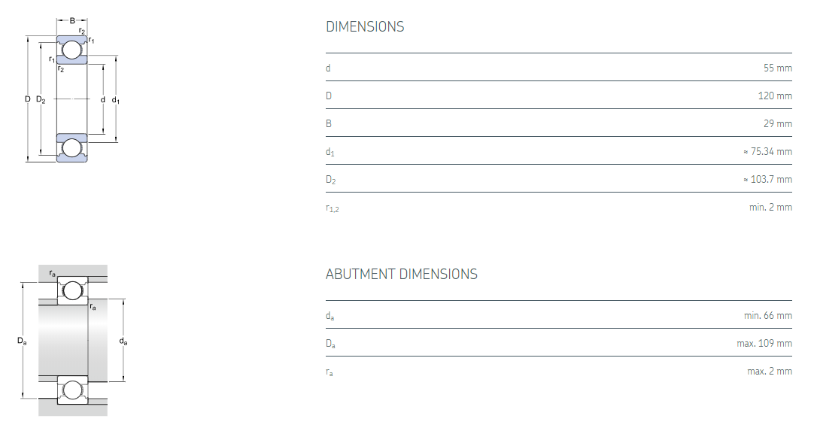The image size is (814, 440).
Task: Select the abutment shaft diagram at bottom
Action: point(73,340)
